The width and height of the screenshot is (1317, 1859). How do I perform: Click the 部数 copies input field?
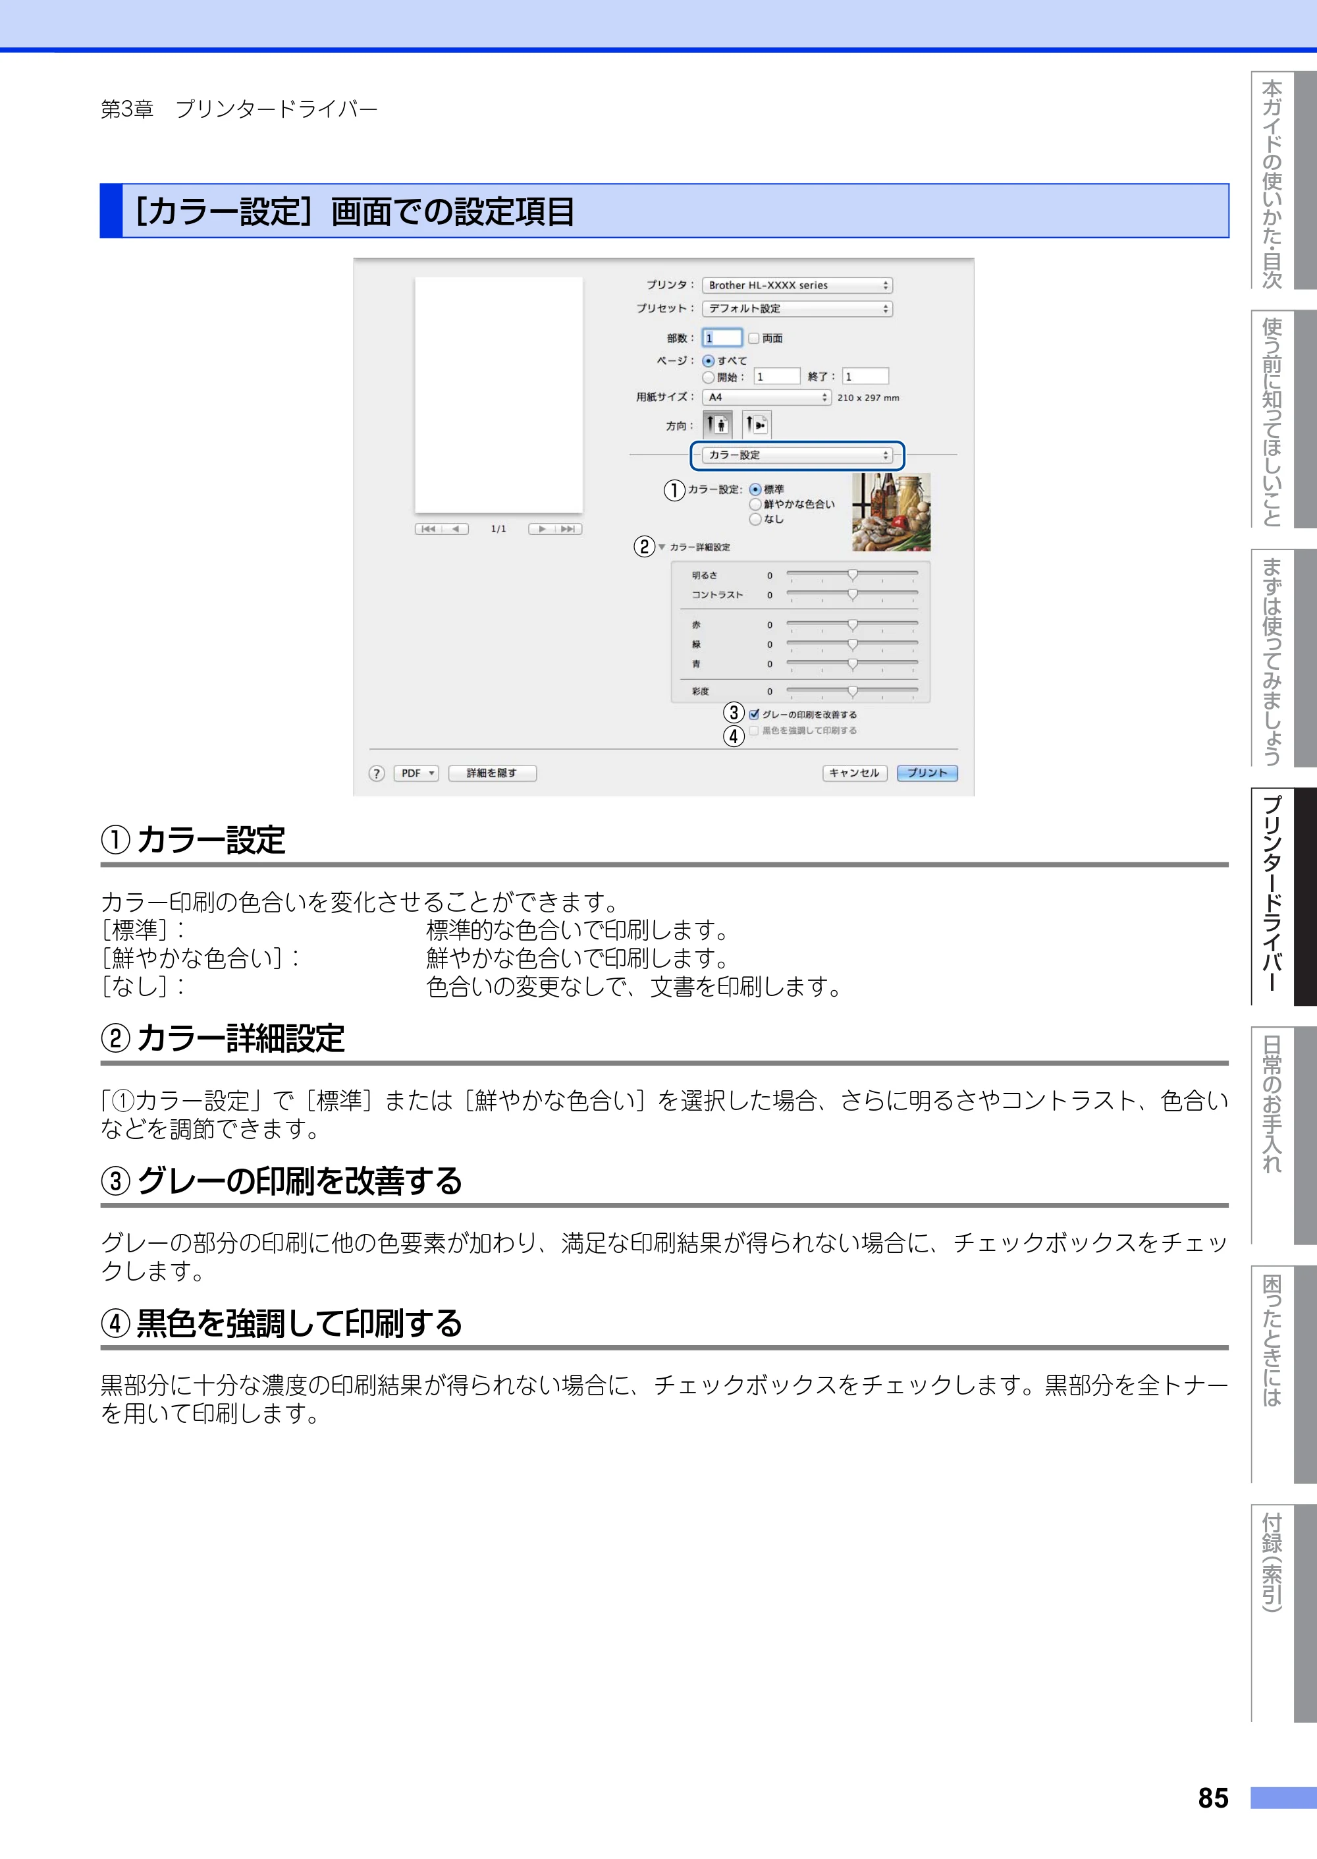[722, 338]
